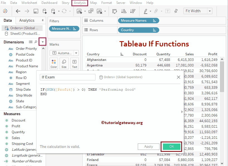Click the Afghanistan row label
This screenshot has height=166, width=228.
pyautogui.click(x=96, y=60)
